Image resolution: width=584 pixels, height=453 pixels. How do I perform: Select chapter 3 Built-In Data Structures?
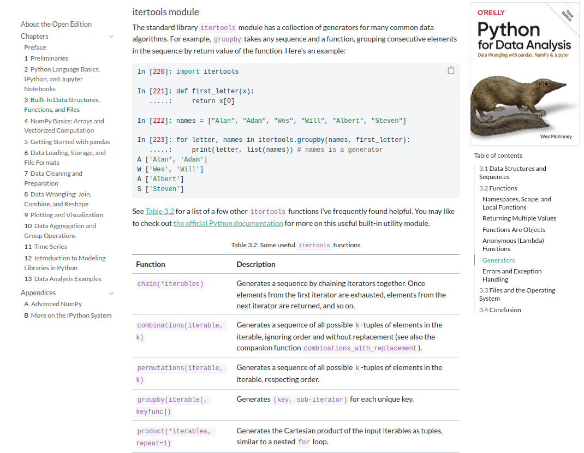pos(62,105)
